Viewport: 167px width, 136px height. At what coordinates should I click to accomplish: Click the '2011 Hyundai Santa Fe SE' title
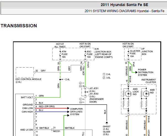click(124, 5)
